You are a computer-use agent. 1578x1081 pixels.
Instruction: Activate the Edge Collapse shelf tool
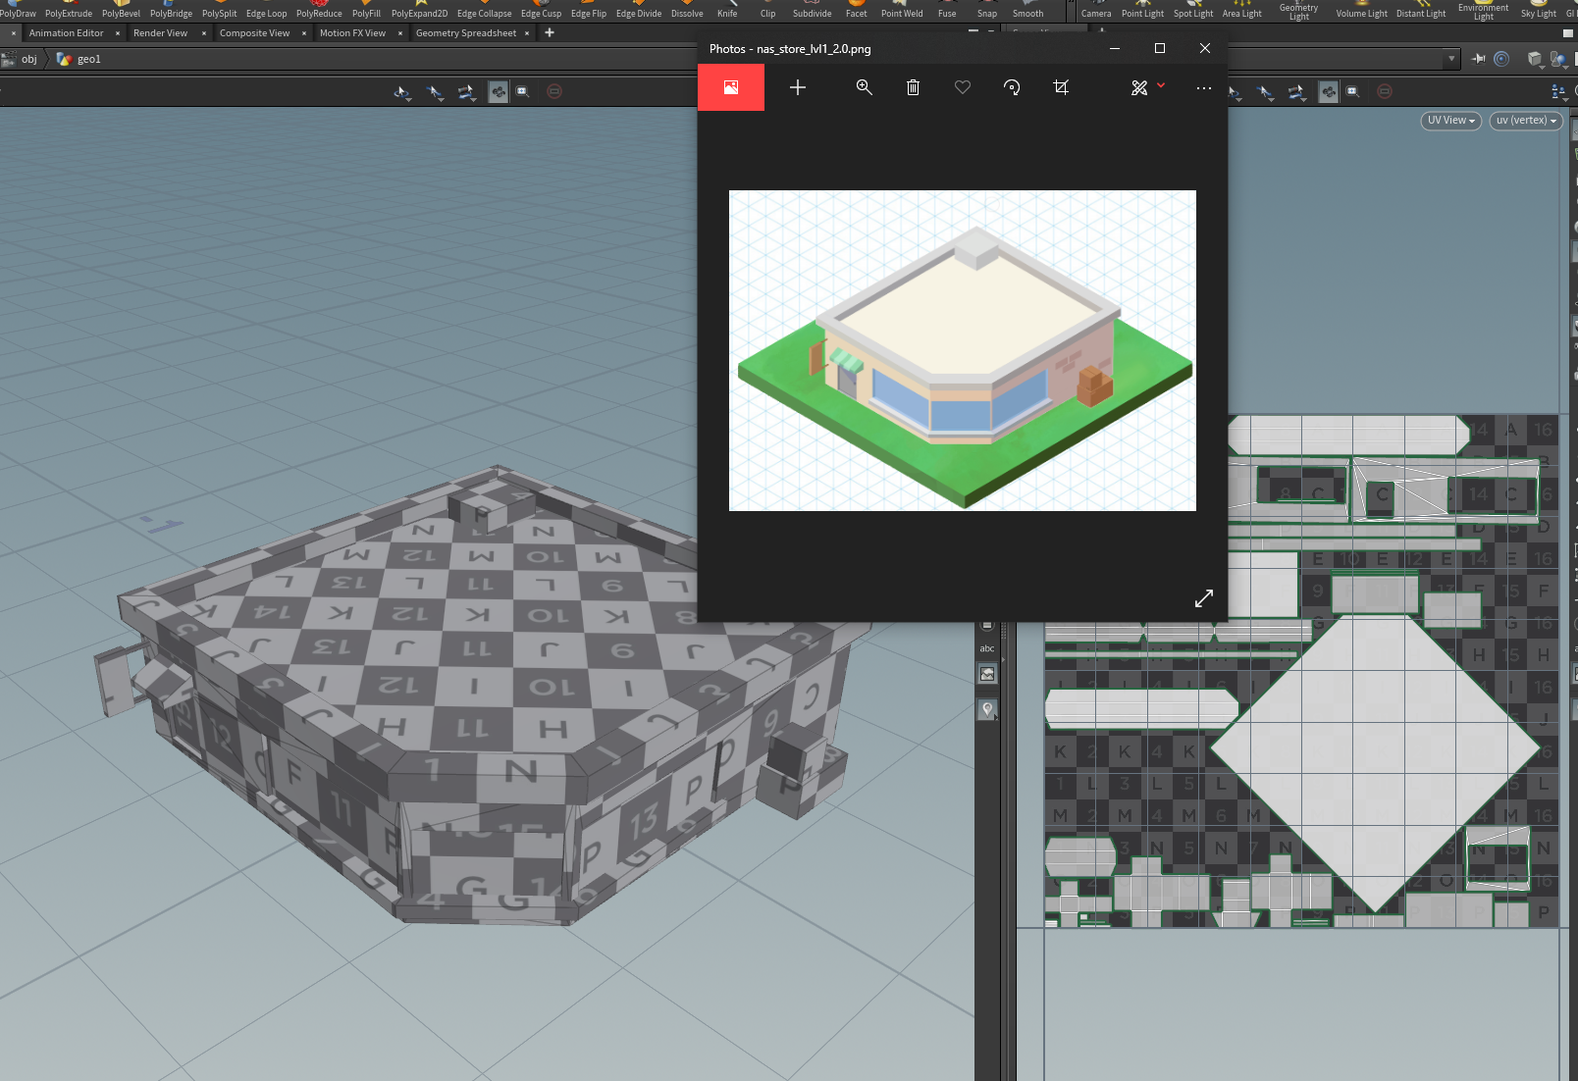pyautogui.click(x=484, y=10)
